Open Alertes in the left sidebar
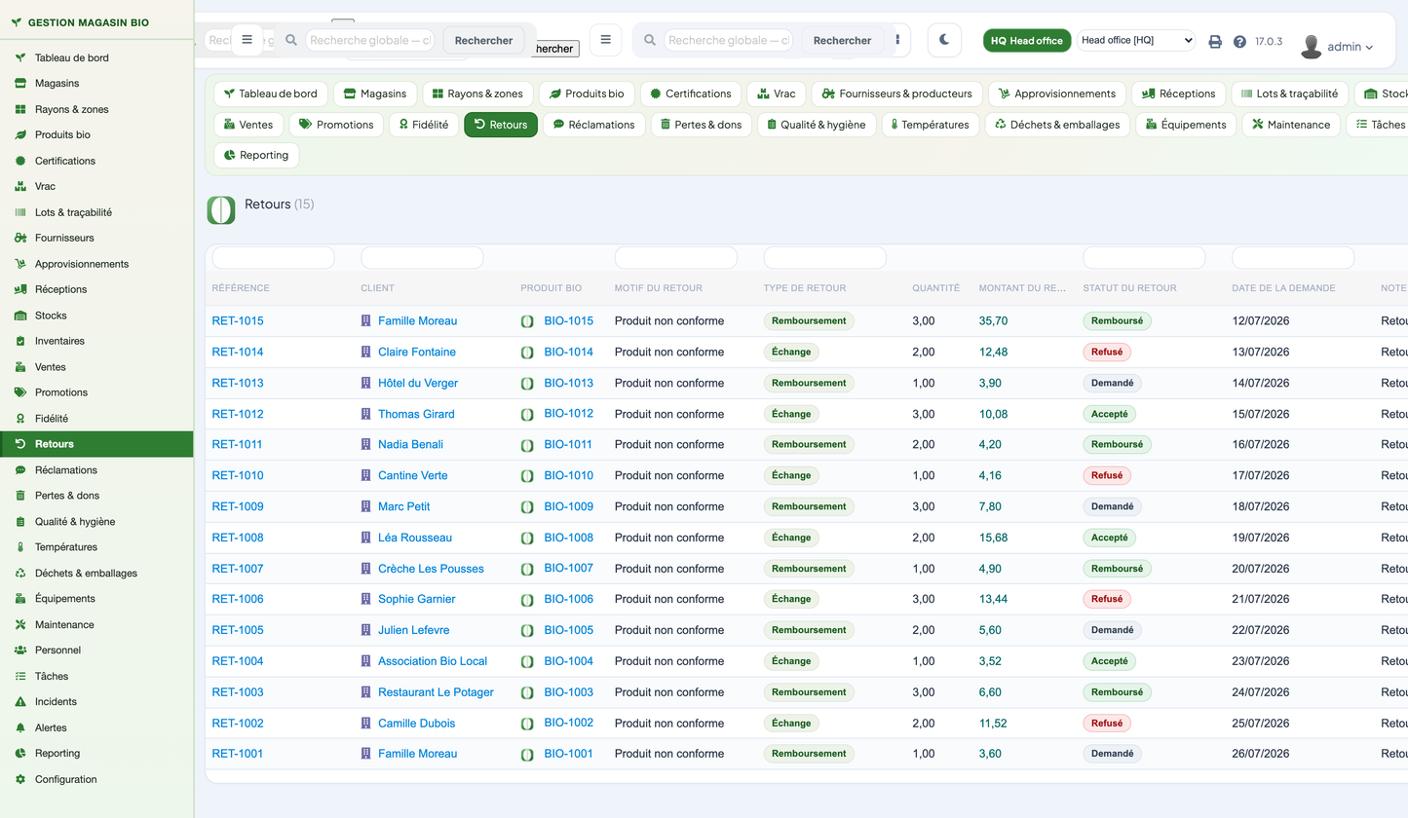The width and height of the screenshot is (1408, 818). coord(96,727)
